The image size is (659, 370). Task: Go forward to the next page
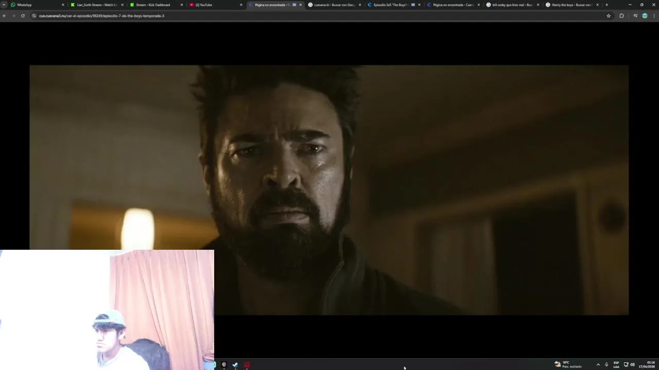pos(13,16)
